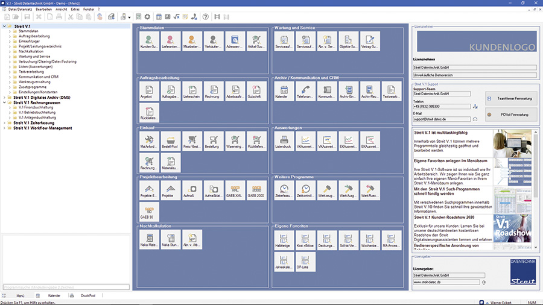Select V.1 Anlagenbuchhaltung in the tree
Image resolution: width=543 pixels, height=305 pixels.
37,118
